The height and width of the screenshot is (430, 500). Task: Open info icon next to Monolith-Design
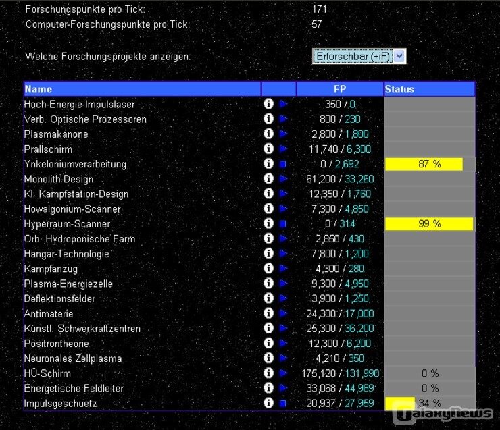pyautogui.click(x=268, y=179)
